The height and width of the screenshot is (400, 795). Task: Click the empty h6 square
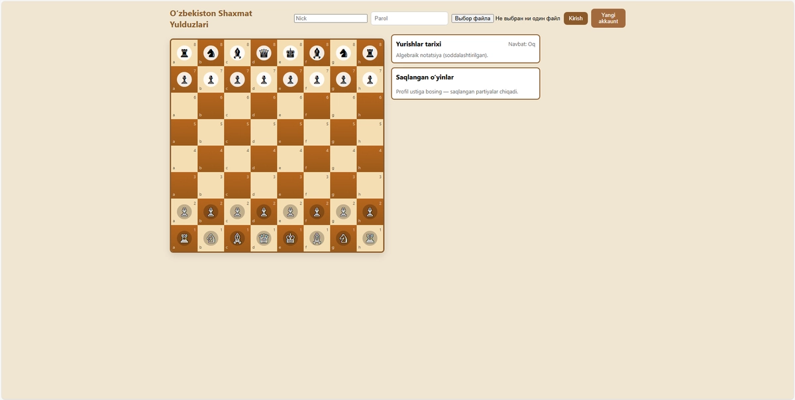(370, 106)
